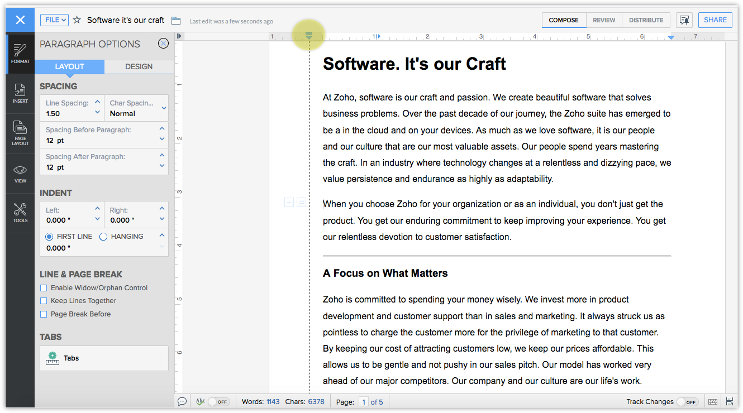Decrease Line Spacing value
The image size is (743, 413).
pos(98,112)
